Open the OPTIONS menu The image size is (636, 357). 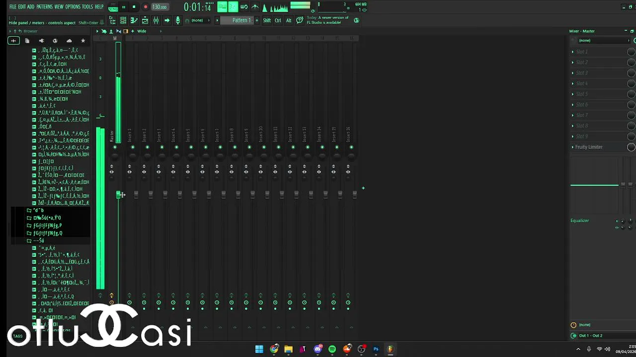pyautogui.click(x=73, y=7)
